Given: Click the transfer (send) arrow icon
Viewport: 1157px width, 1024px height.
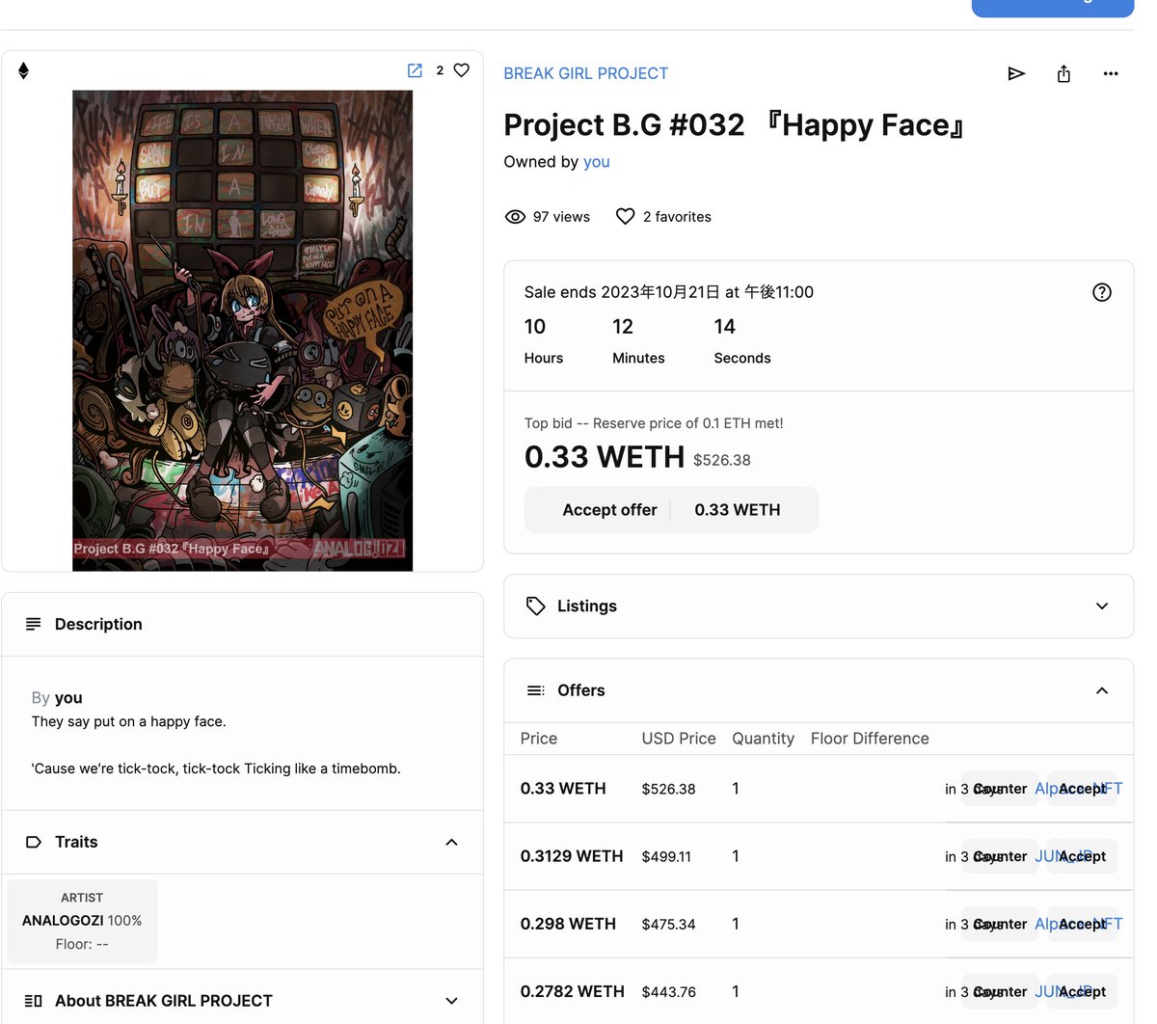Looking at the screenshot, I should tap(1016, 73).
